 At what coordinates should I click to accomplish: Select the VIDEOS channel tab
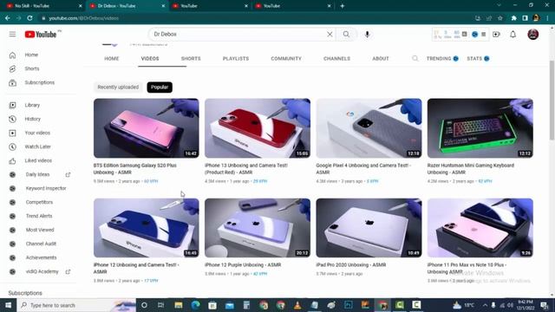[150, 58]
